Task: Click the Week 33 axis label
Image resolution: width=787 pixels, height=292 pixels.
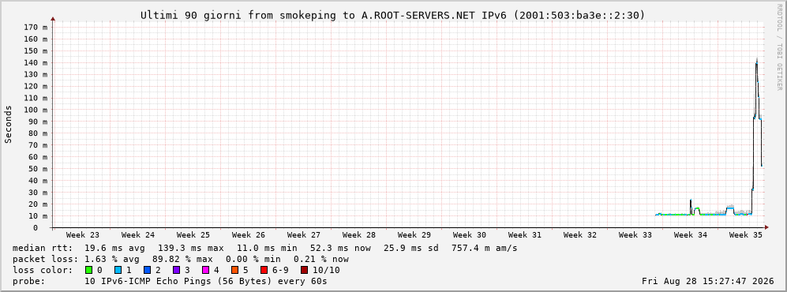Action: click(x=635, y=235)
